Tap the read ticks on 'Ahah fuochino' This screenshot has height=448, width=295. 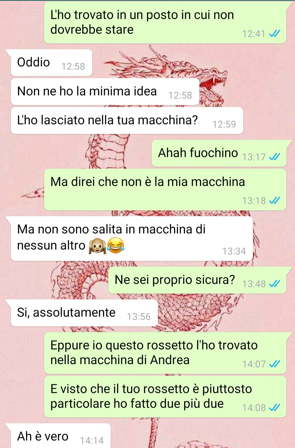tap(275, 157)
